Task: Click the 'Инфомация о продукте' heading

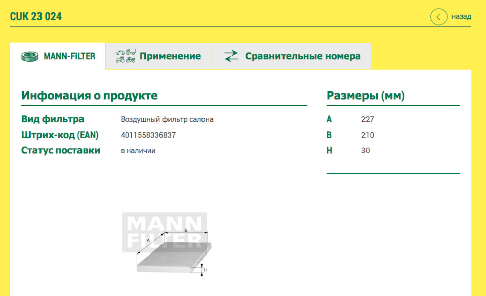Action: tap(90, 95)
